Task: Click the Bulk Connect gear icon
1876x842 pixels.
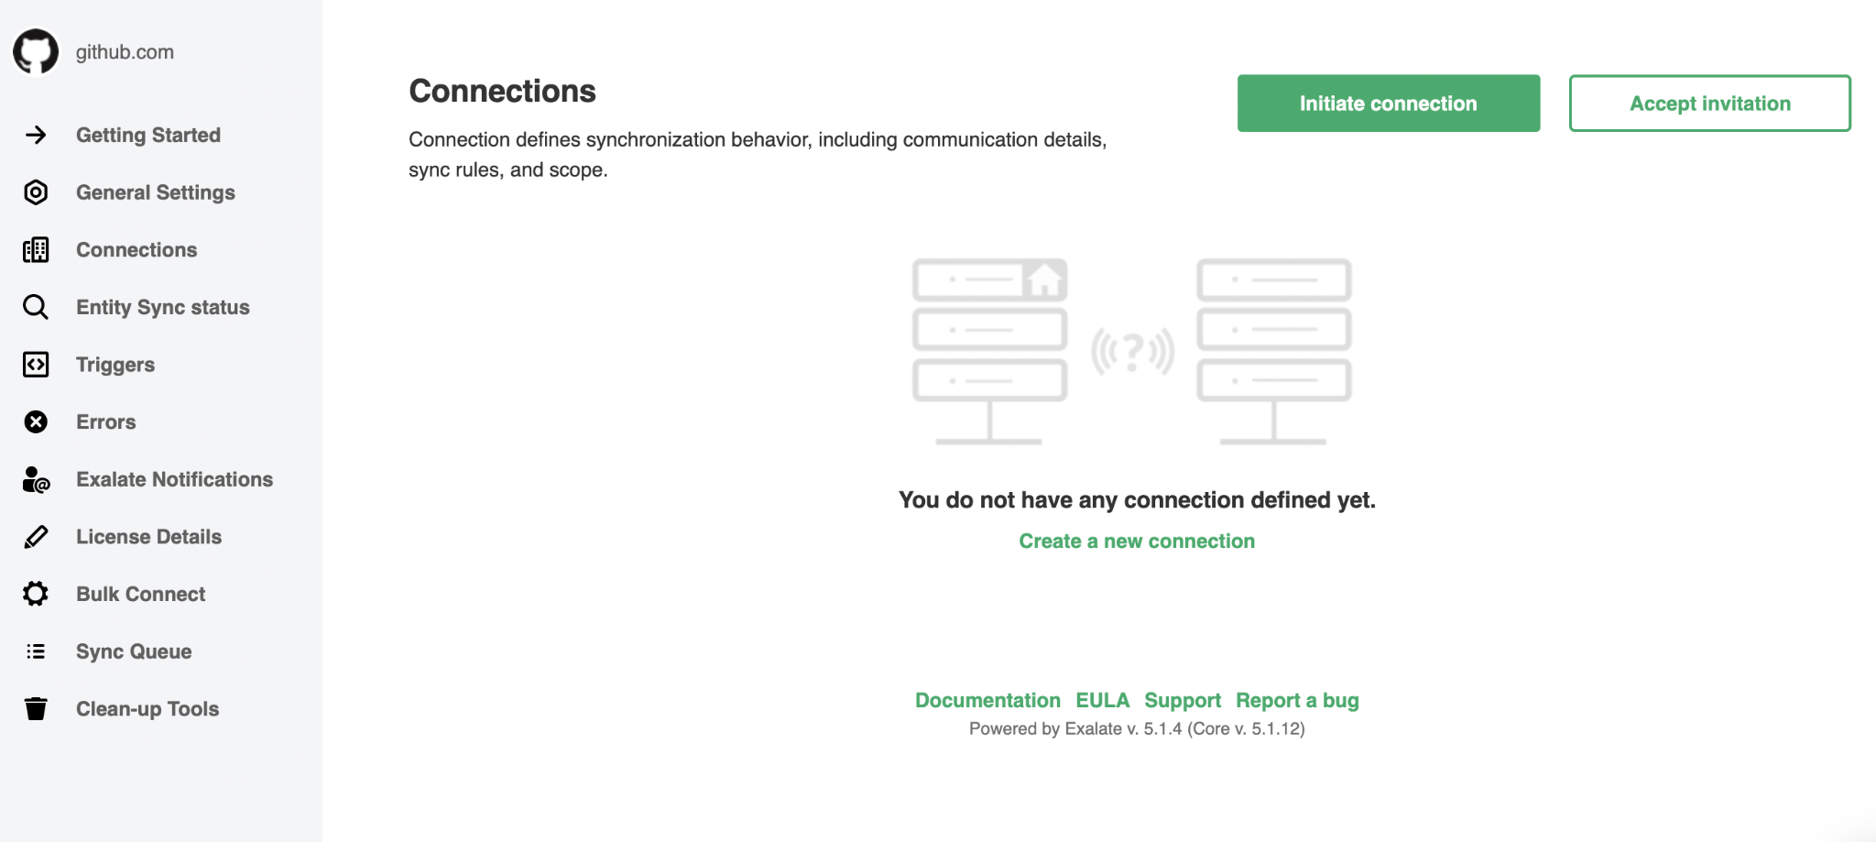Action: click(x=36, y=594)
